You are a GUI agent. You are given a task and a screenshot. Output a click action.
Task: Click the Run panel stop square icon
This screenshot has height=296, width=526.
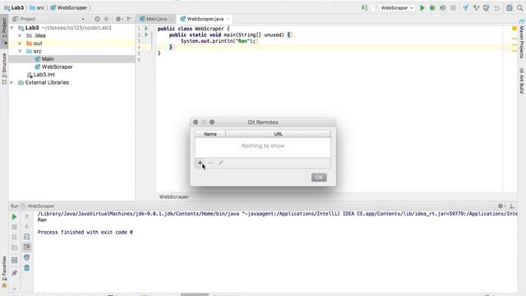pyautogui.click(x=14, y=227)
